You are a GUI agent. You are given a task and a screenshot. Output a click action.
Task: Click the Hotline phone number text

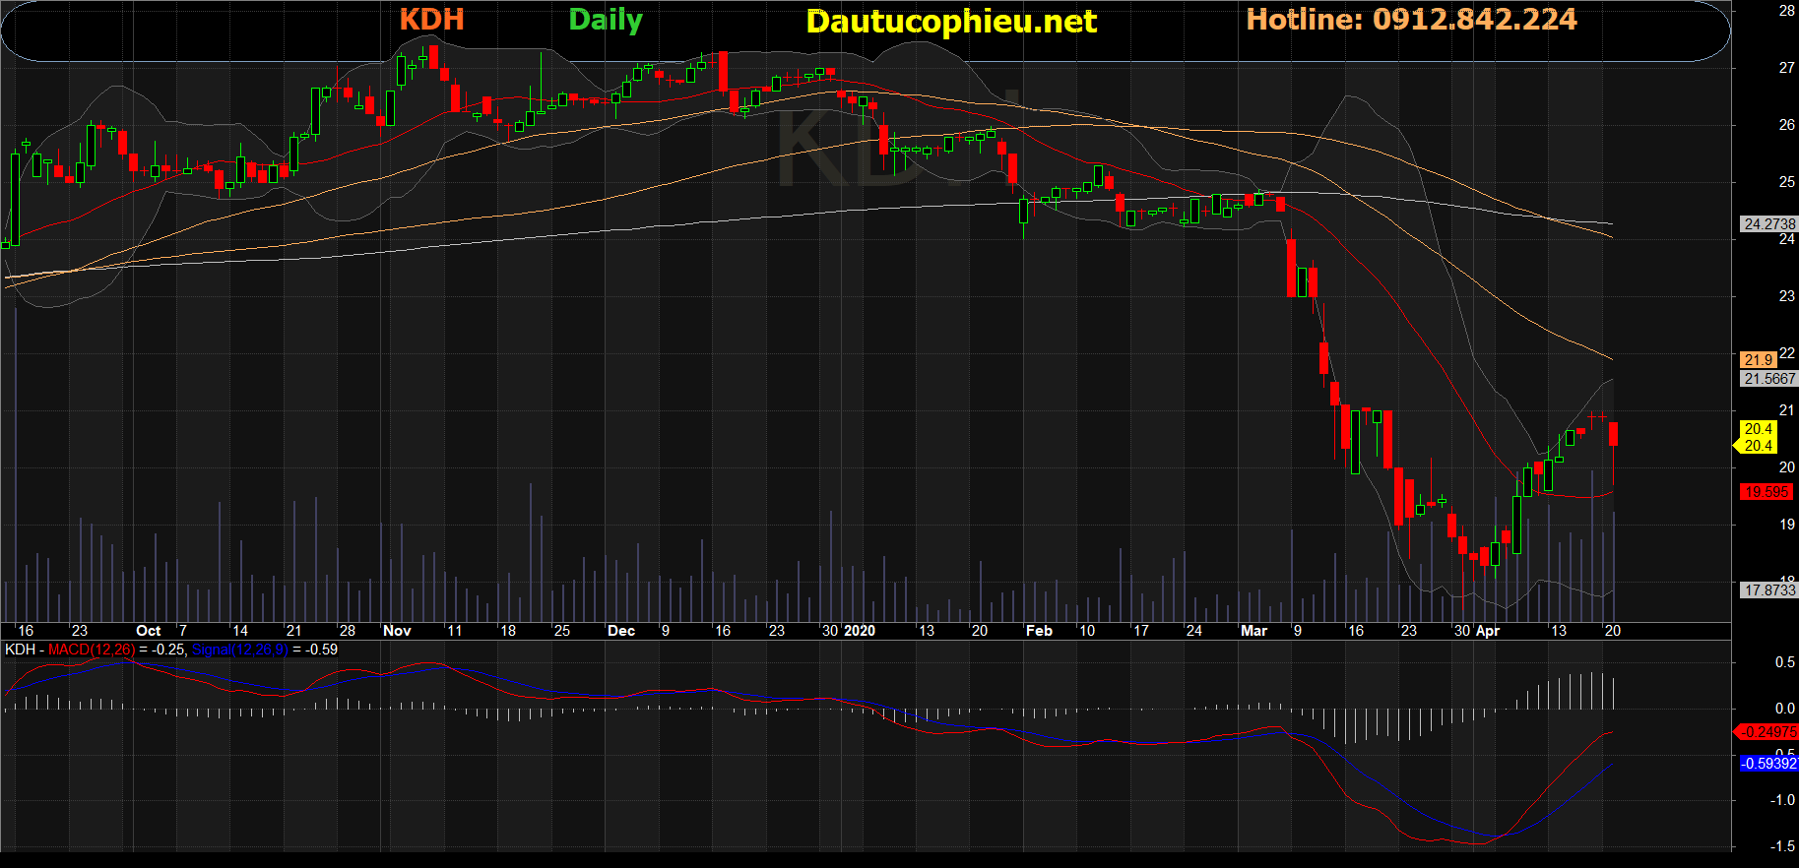click(1410, 20)
